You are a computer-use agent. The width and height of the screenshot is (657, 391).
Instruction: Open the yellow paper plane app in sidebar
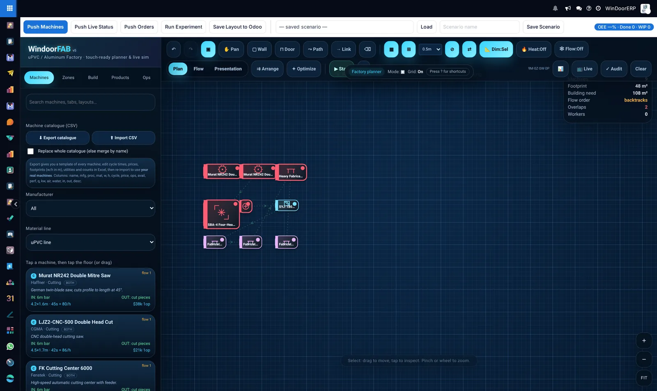click(x=10, y=74)
